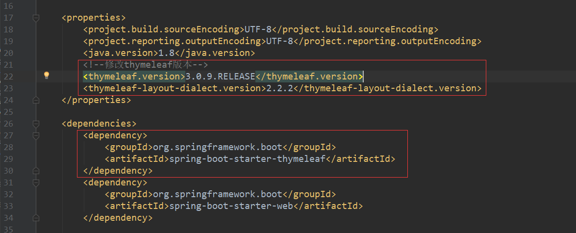Fold the thymeleaf dependency block

[x=35, y=135]
